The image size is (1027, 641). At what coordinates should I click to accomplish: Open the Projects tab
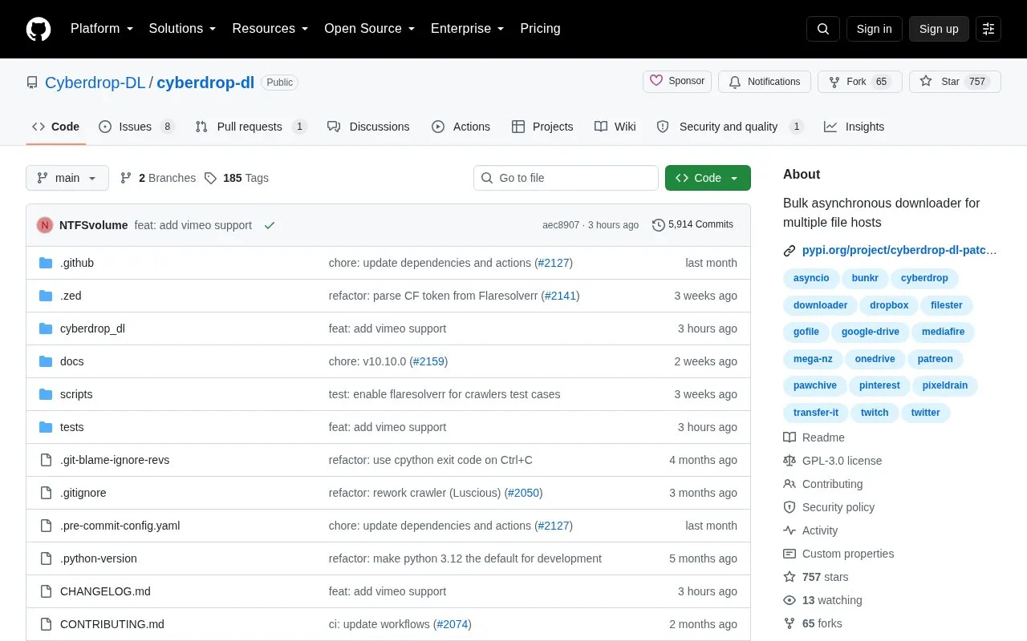coord(542,127)
